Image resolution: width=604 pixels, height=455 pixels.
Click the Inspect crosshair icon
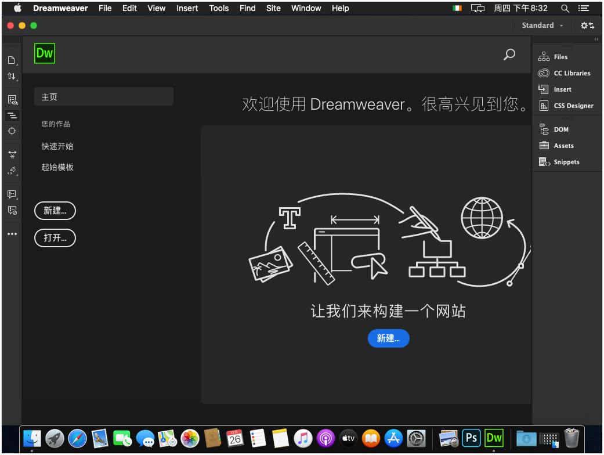(12, 131)
